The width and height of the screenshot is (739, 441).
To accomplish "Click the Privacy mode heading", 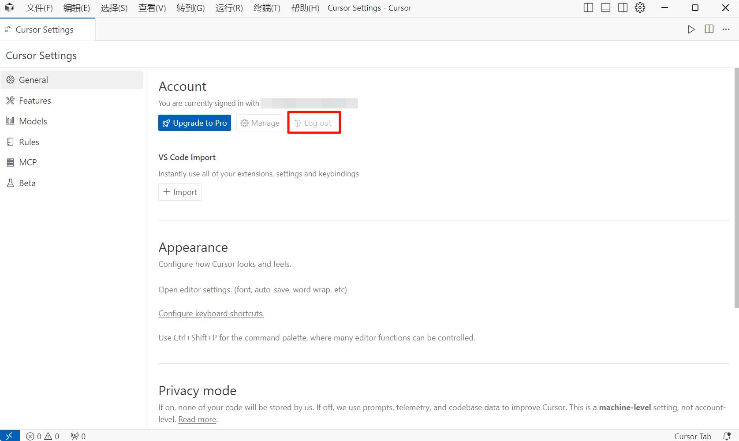I will point(198,391).
